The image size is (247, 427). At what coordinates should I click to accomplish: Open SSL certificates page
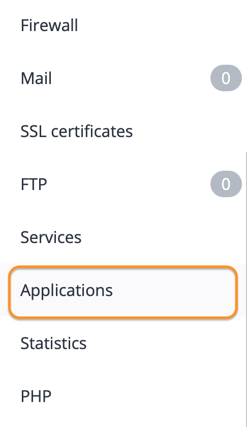(123, 131)
